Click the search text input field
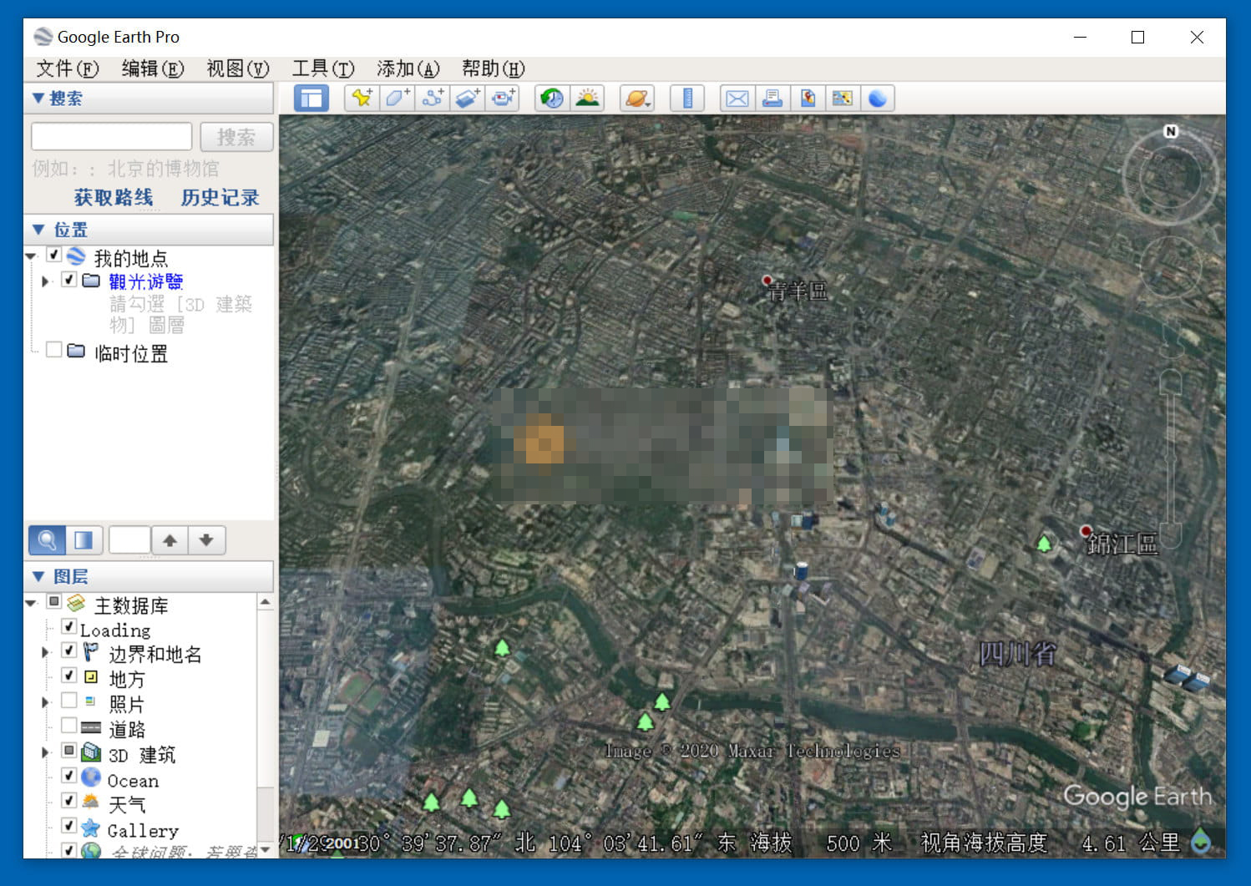Image resolution: width=1251 pixels, height=886 pixels. pyautogui.click(x=111, y=137)
